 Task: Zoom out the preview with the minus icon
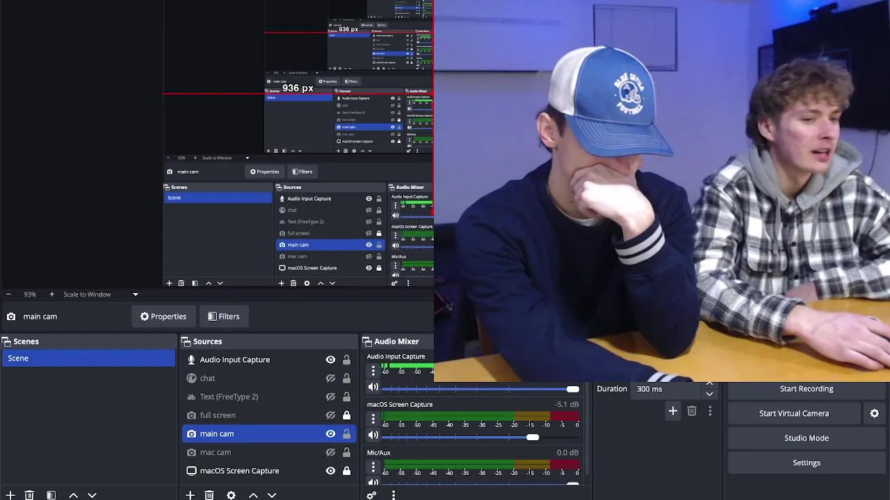(8, 294)
